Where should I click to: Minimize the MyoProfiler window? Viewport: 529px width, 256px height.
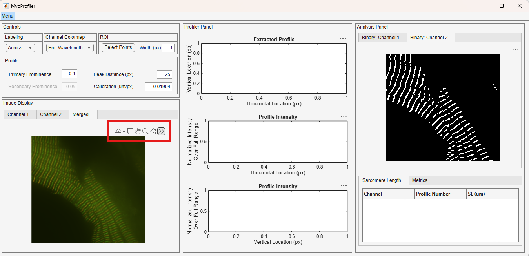[x=484, y=6]
